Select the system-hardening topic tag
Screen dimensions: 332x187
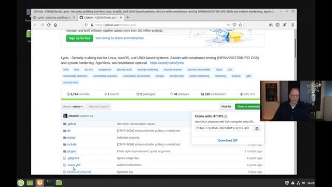coord(199,76)
